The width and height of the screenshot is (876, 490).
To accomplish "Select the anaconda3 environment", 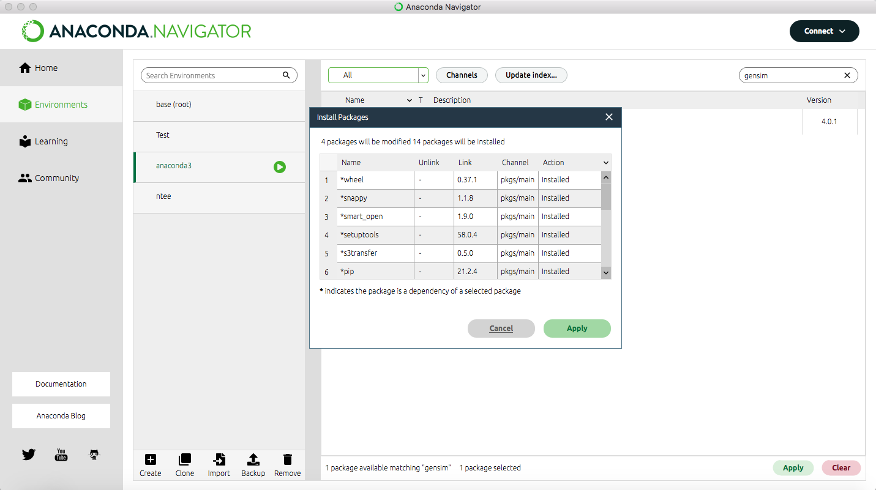I will click(x=219, y=166).
